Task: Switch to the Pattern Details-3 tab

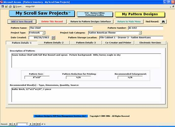Action: 86,43
